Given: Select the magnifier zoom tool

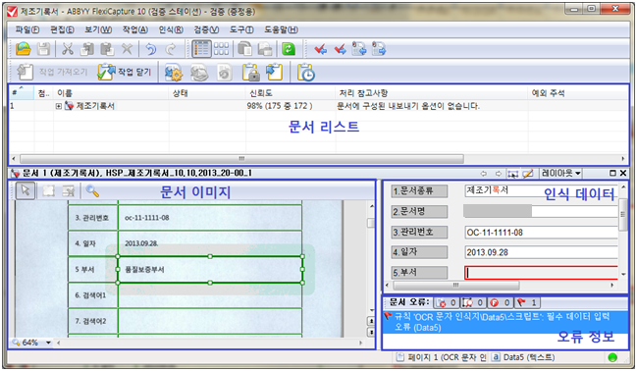Looking at the screenshot, I should (93, 190).
